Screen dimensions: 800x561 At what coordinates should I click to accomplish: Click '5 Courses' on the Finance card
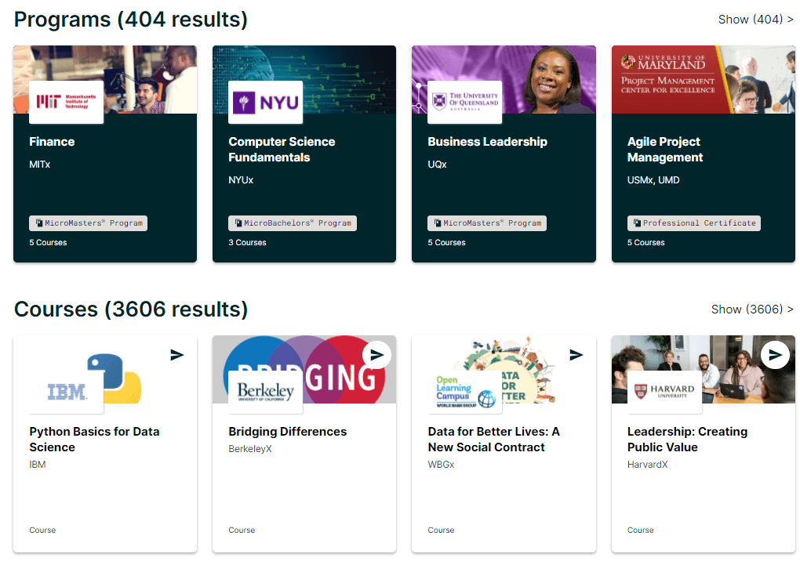point(48,243)
